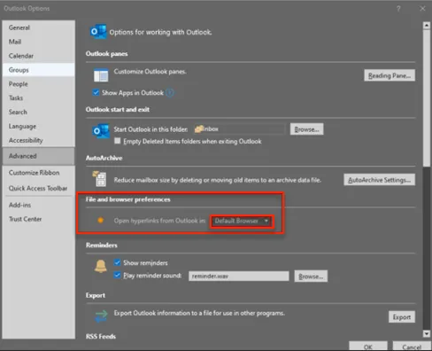Screen dimensions: 432x351
Task: Confirm with the OK button
Action: [x=368, y=347]
